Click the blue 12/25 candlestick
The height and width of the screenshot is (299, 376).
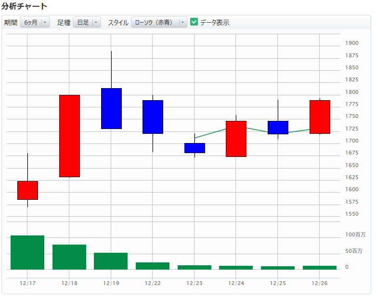point(278,128)
